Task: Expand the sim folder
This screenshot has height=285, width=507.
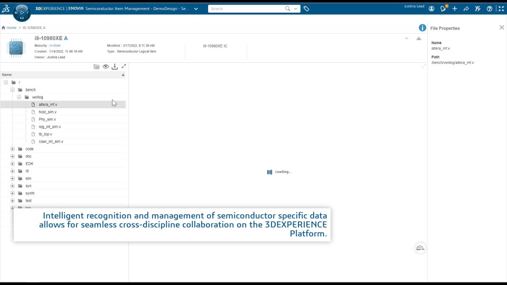Action: point(12,178)
